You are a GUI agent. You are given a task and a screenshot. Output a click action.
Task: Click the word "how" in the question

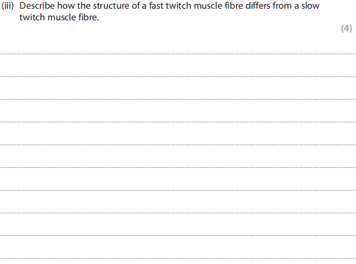(x=66, y=7)
